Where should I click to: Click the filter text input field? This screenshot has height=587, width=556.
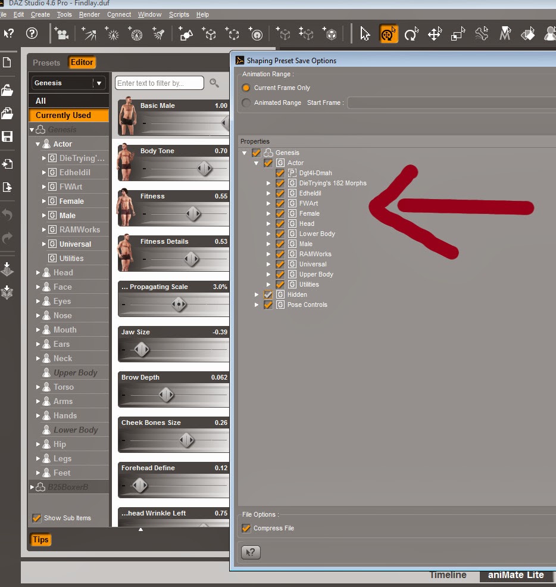[x=160, y=83]
